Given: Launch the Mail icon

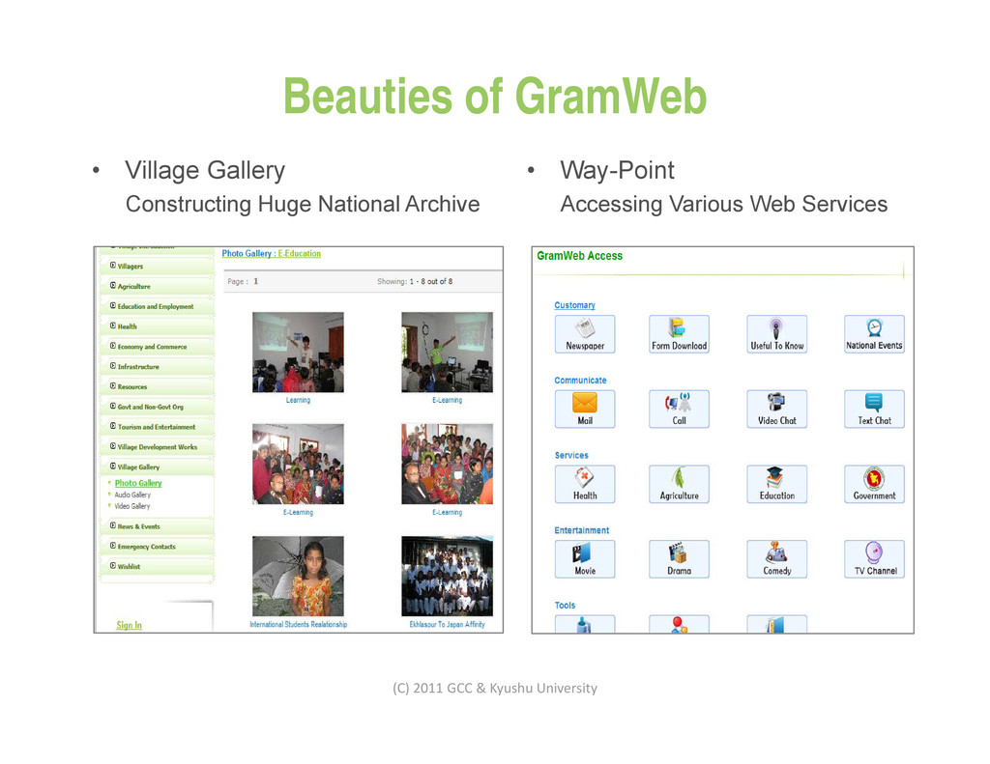Looking at the screenshot, I should 585,409.
